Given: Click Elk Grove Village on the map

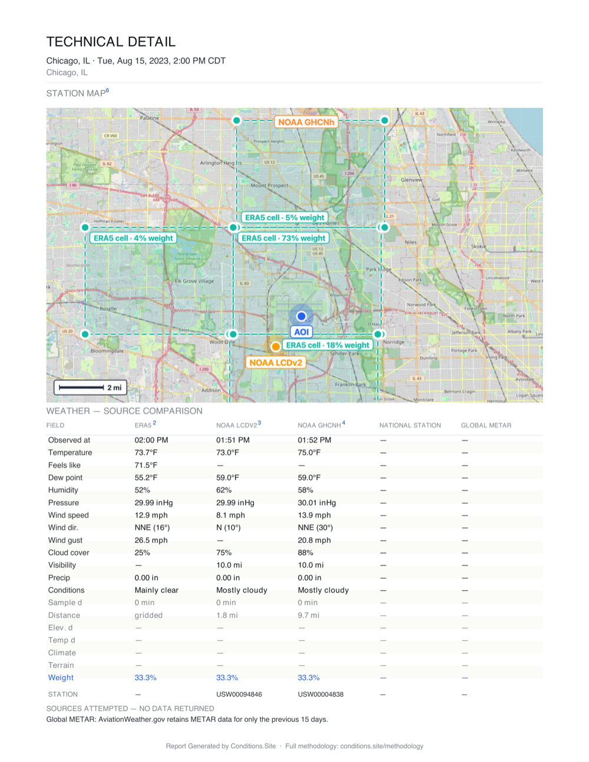Looking at the screenshot, I should tap(194, 281).
